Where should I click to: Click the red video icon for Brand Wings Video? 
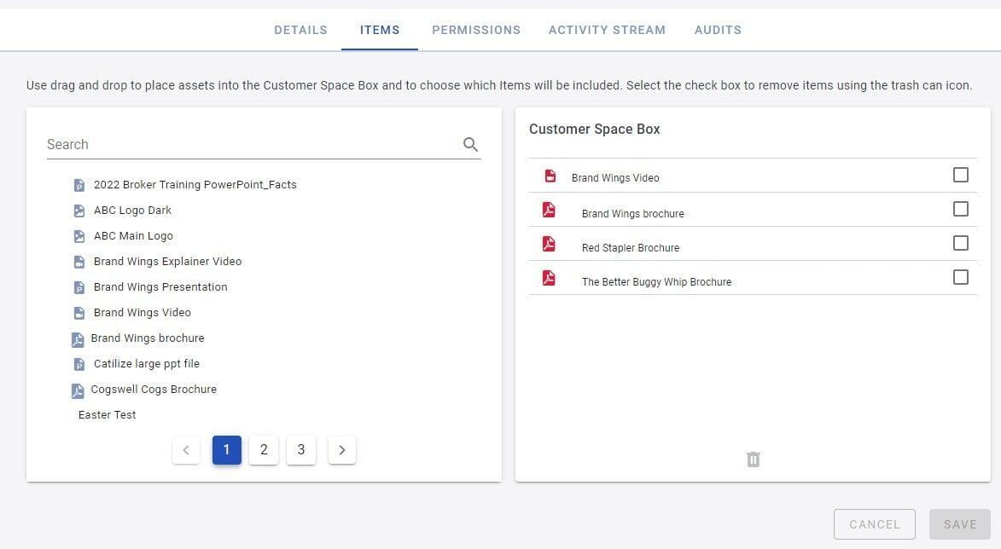pos(550,176)
